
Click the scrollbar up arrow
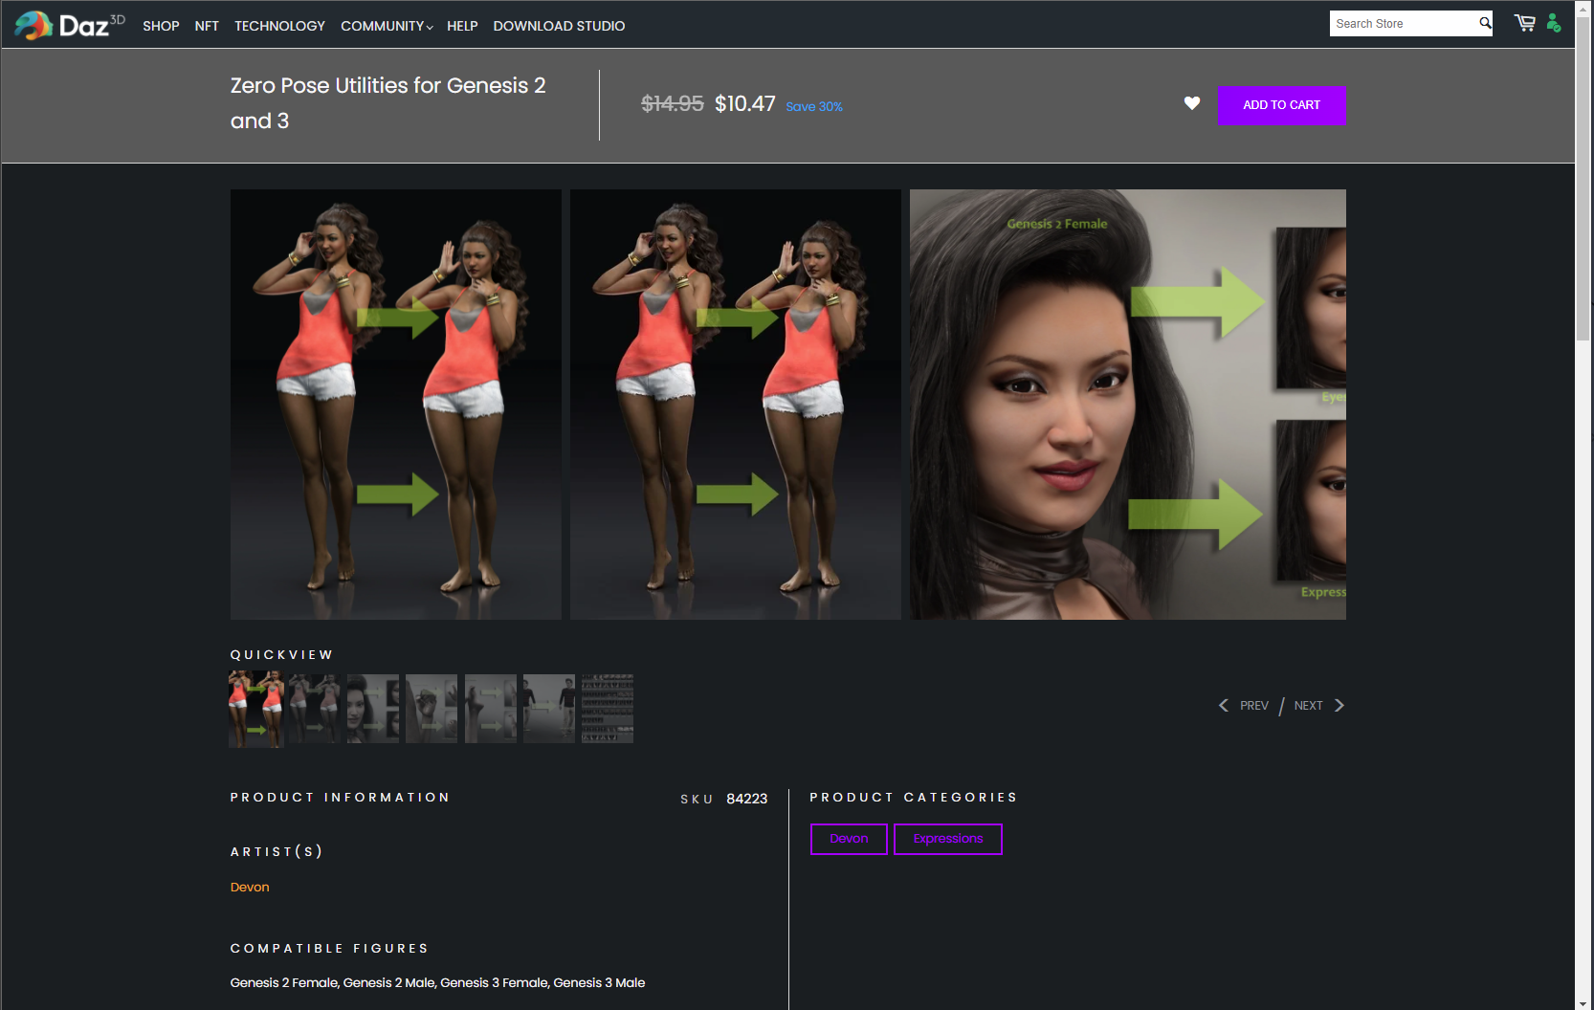point(1583,7)
